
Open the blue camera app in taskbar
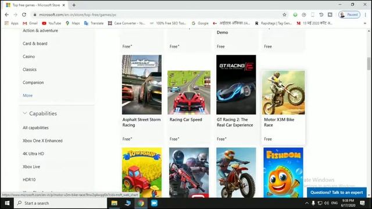tap(154, 203)
